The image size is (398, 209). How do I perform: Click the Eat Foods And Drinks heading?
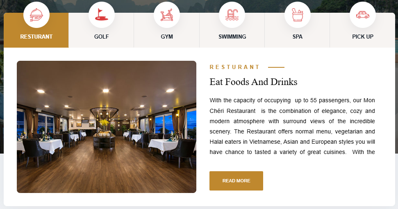[x=253, y=82]
